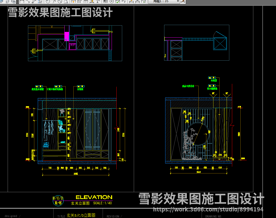Pick the Diameter dimension tool

[x=60, y=1]
